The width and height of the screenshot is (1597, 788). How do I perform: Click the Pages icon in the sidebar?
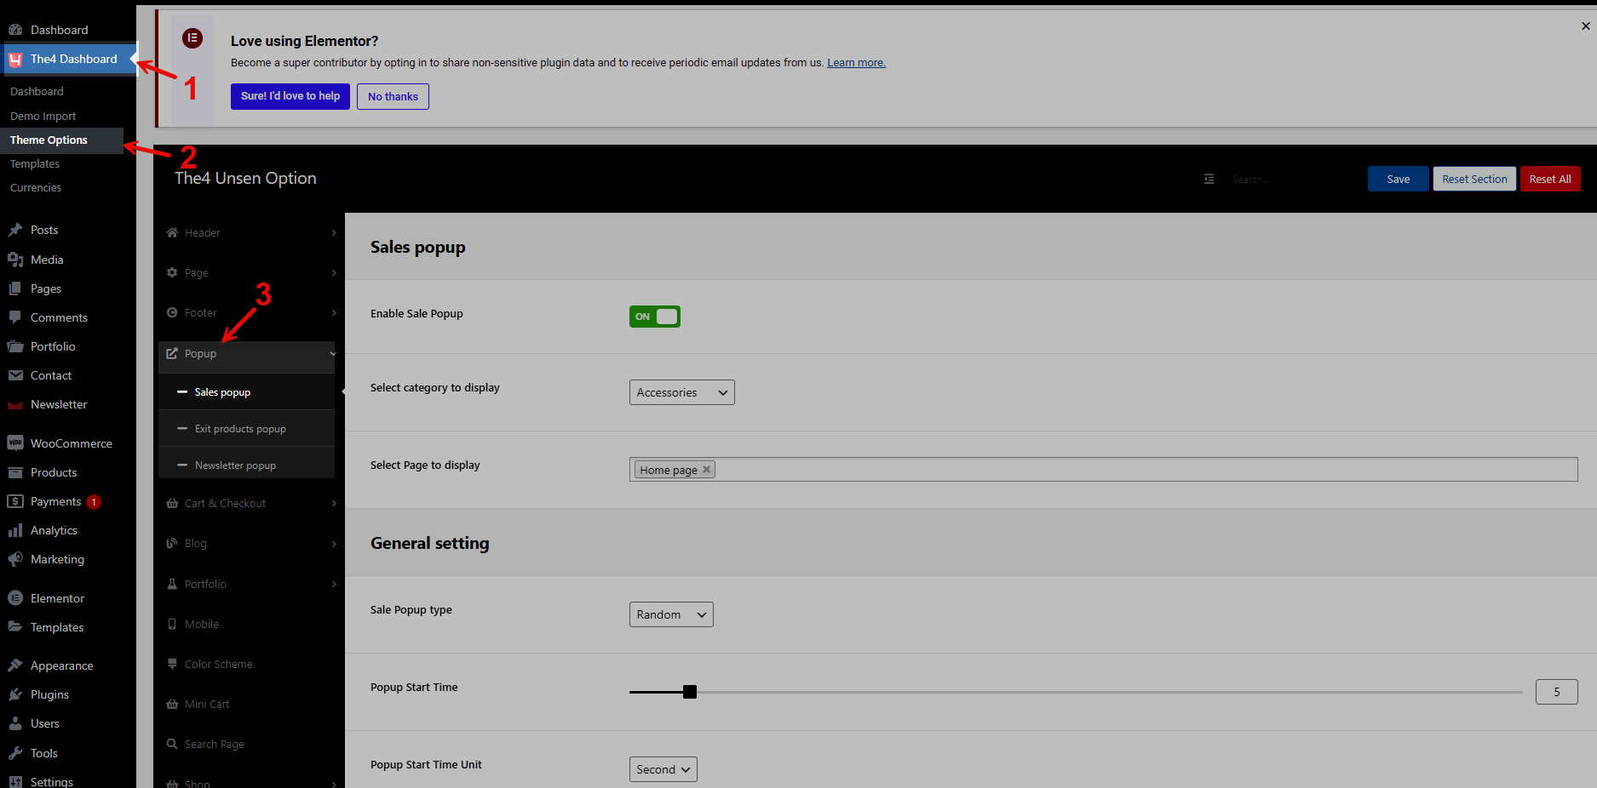click(x=15, y=288)
